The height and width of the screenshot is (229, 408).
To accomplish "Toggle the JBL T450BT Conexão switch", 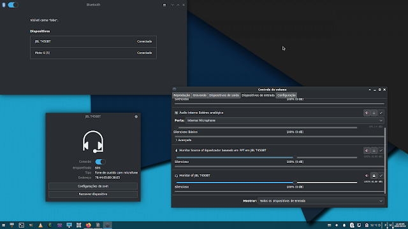I will coord(100,162).
